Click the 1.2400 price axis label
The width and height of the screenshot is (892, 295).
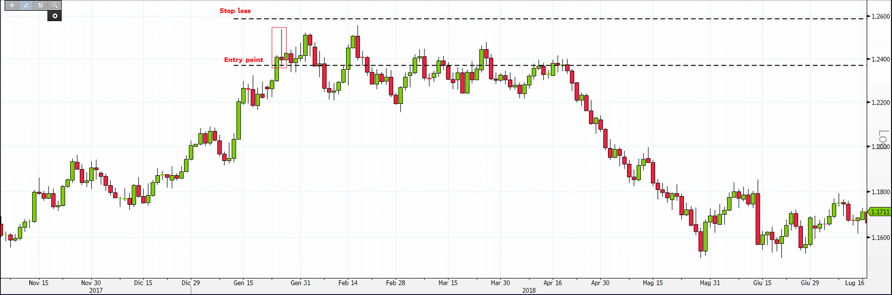tap(881, 59)
